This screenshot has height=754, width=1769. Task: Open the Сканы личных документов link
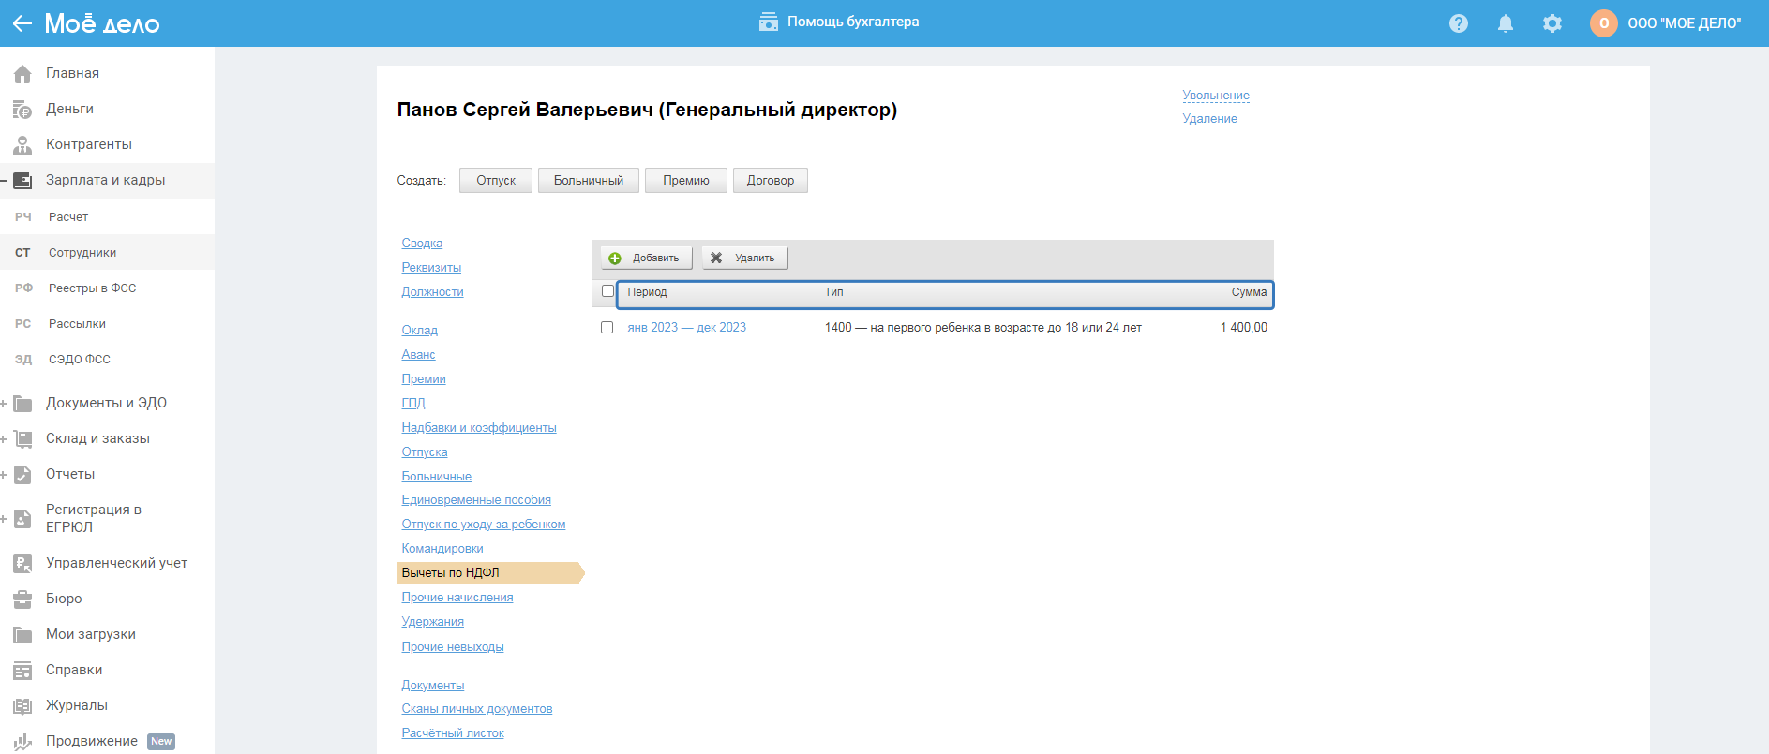point(477,709)
